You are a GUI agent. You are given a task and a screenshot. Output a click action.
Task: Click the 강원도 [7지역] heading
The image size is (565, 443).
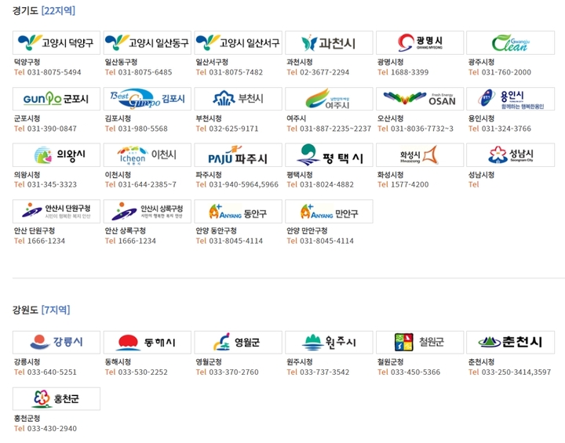(x=41, y=310)
